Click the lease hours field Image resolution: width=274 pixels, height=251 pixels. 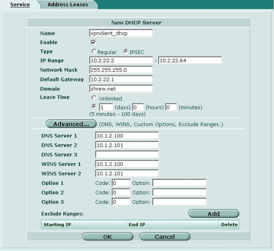pos(138,107)
